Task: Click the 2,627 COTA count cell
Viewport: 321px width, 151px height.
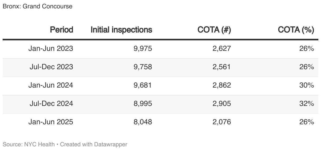Action: click(x=222, y=49)
